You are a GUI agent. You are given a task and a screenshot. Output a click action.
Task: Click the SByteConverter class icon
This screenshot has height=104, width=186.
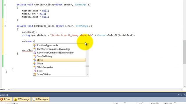click(x=35, y=67)
